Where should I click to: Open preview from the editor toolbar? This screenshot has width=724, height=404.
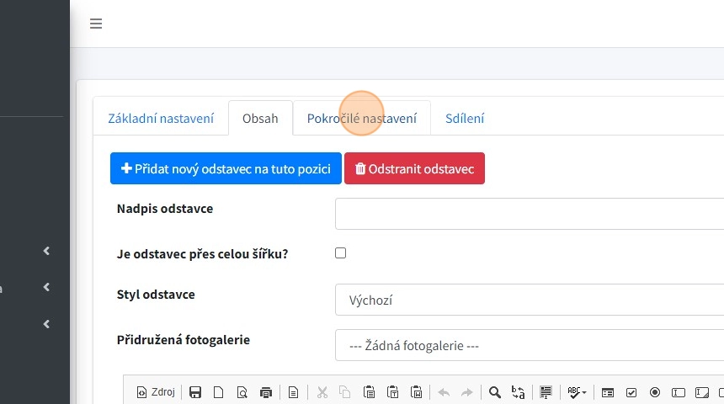[x=242, y=392]
